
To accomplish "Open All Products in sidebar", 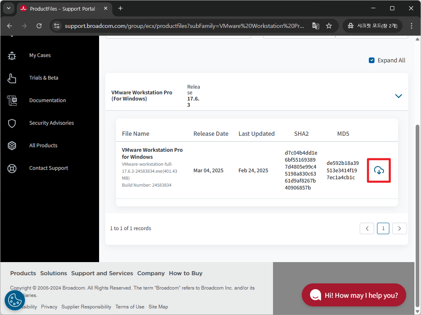I will click(x=43, y=145).
